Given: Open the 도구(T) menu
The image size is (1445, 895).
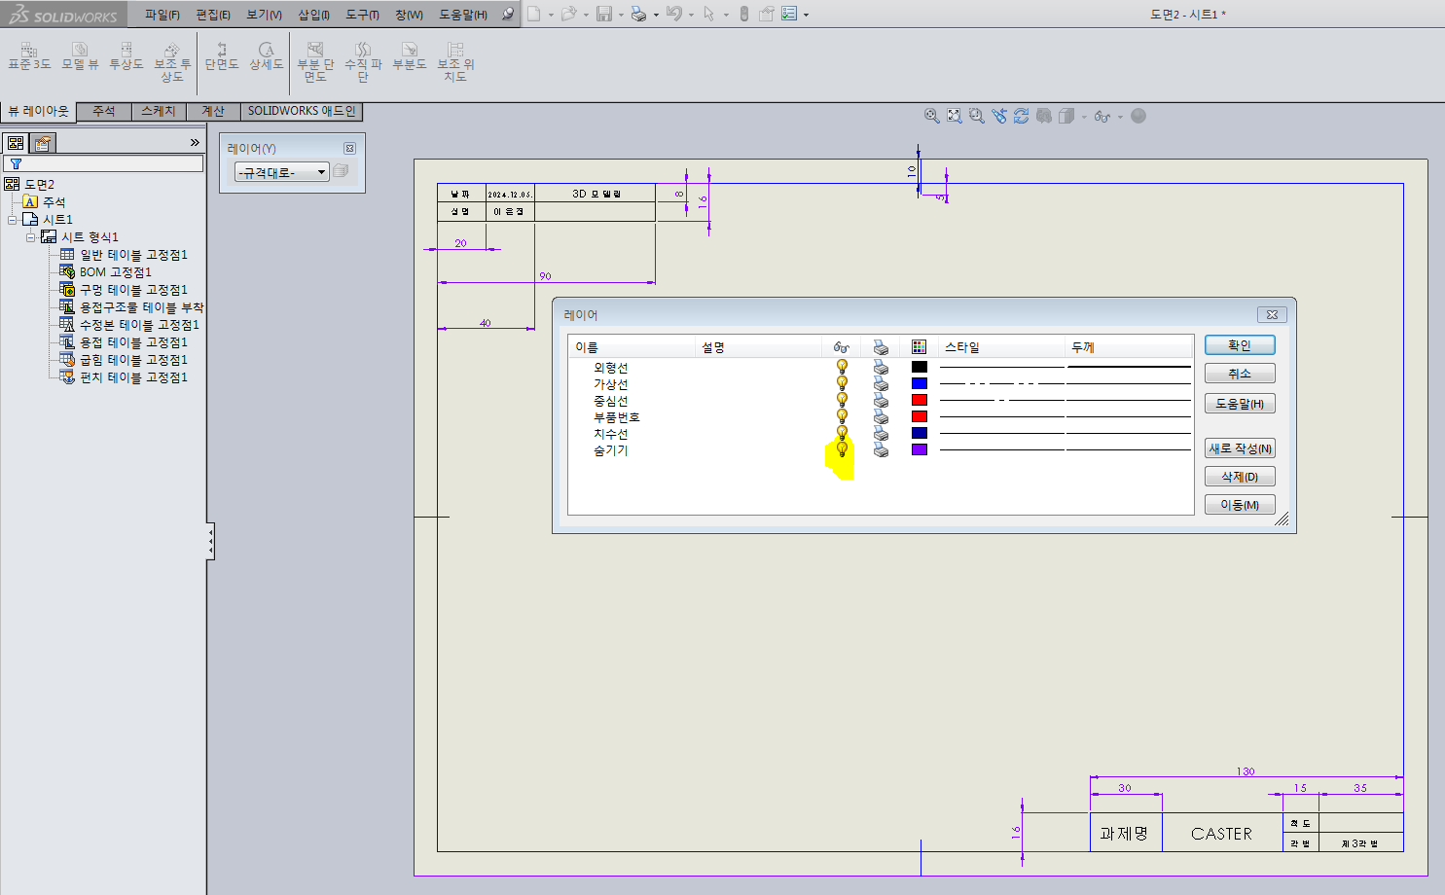Looking at the screenshot, I should (362, 15).
